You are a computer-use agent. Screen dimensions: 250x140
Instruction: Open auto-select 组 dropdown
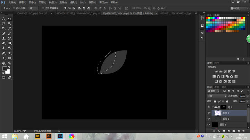(x=33, y=8)
